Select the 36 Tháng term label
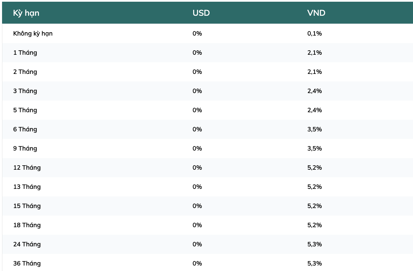The image size is (413, 271). (27, 263)
